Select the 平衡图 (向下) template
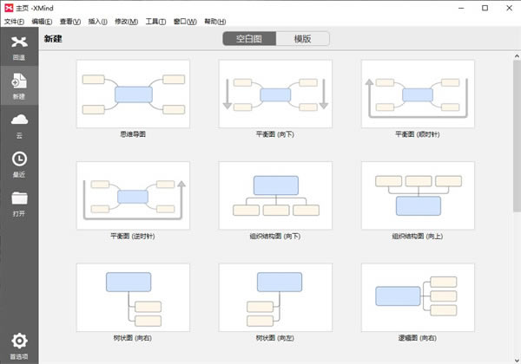Screen dimensions: 521x364 (x=275, y=94)
